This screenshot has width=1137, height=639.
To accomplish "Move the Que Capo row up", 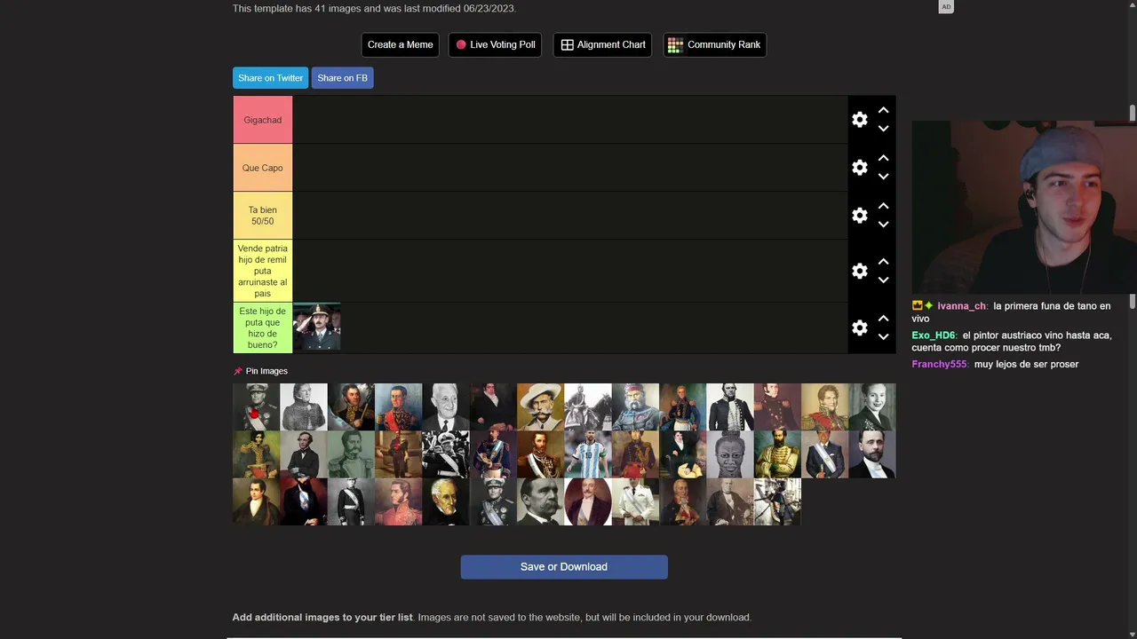I will point(883,158).
